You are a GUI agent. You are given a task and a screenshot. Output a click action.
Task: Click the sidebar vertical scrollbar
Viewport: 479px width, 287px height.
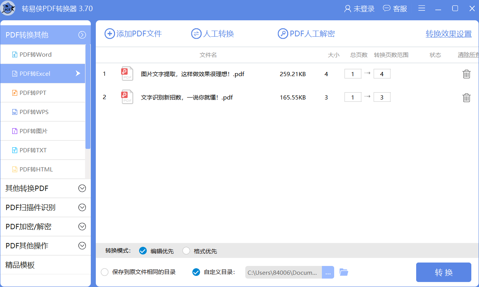[88, 97]
